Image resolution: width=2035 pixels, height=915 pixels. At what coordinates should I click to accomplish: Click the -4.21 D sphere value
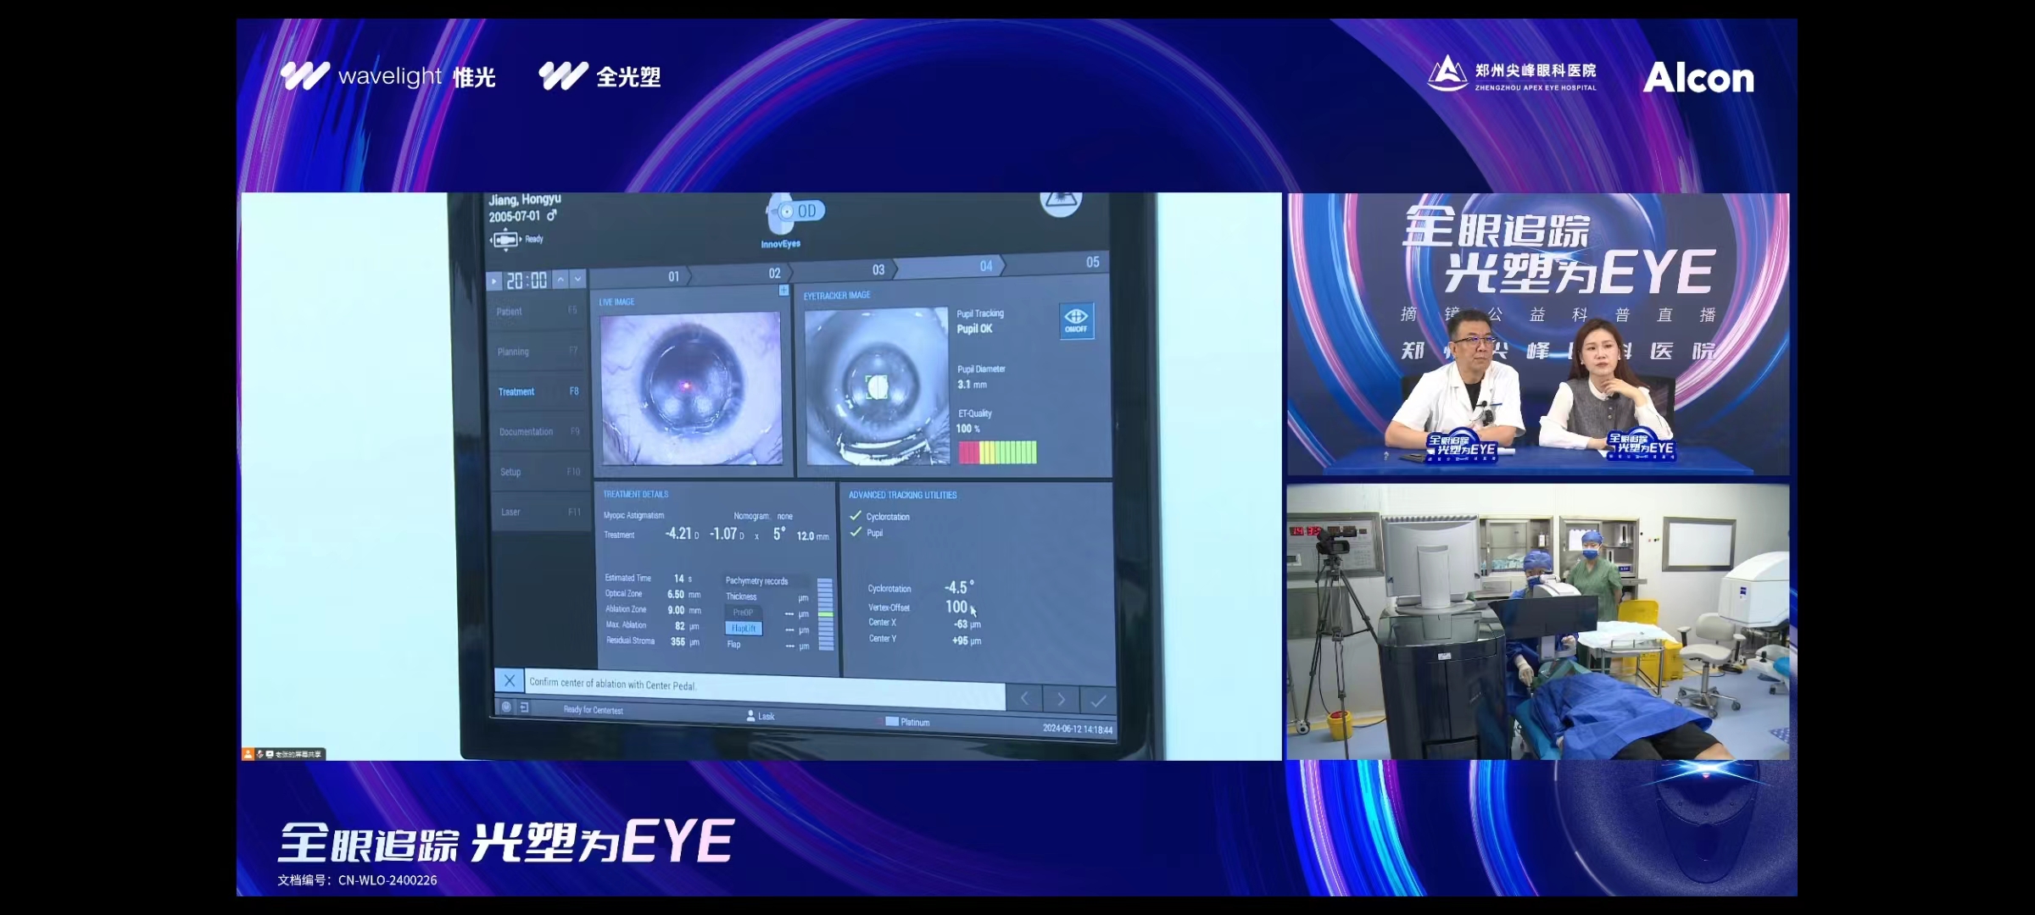tap(682, 534)
